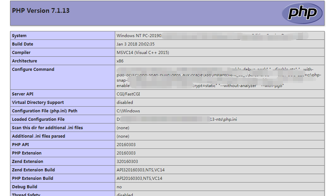
Task: Click the 'PHP Extension' row label
Action: [27, 153]
